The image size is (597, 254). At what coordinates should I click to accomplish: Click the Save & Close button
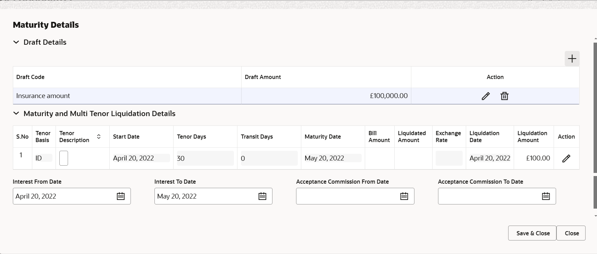(x=532, y=233)
